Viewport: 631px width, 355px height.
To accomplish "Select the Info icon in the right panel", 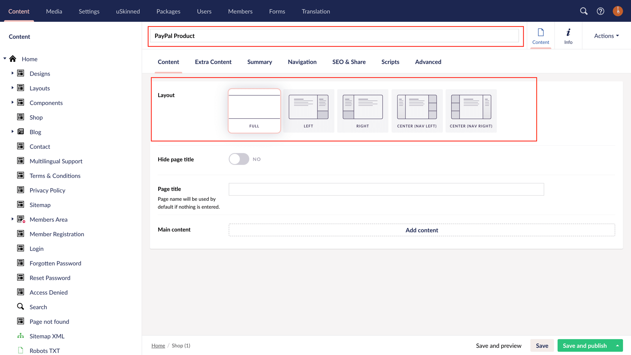I will click(x=568, y=35).
